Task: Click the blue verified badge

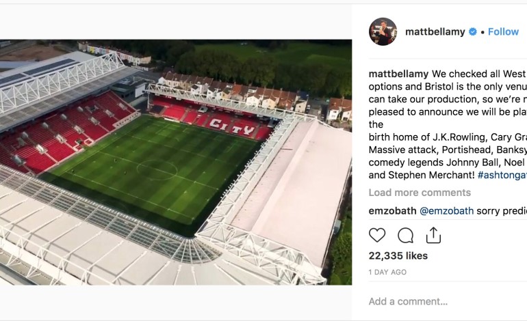Action: point(473,32)
